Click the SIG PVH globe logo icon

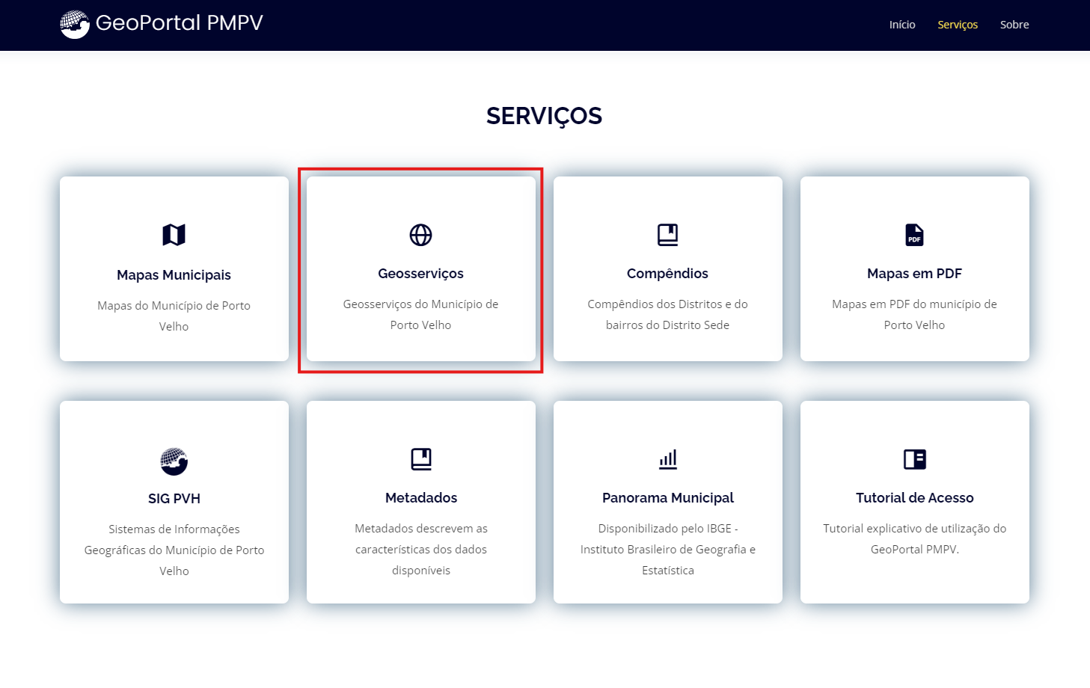(x=174, y=461)
